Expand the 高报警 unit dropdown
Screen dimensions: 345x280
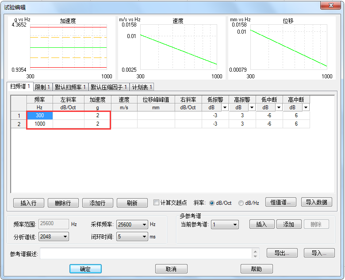252,107
